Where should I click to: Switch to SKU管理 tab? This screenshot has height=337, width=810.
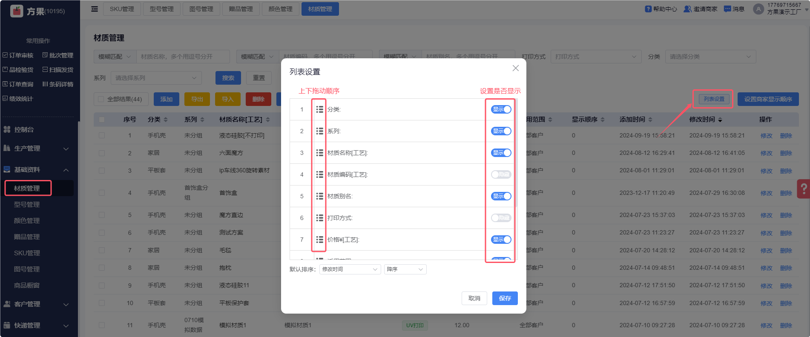[122, 9]
